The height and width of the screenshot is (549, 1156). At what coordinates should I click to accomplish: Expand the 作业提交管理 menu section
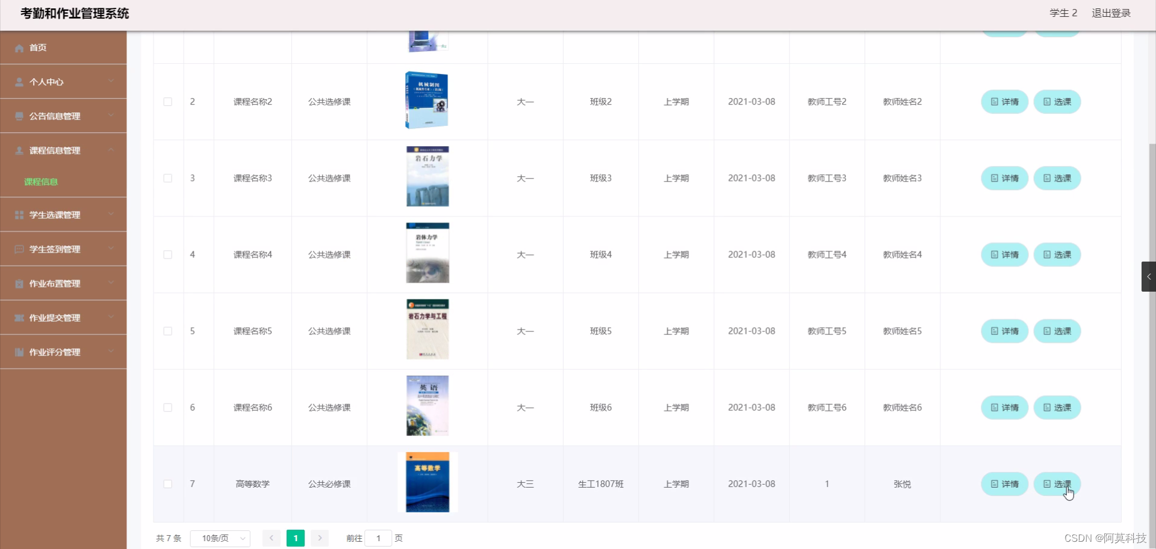(x=55, y=317)
